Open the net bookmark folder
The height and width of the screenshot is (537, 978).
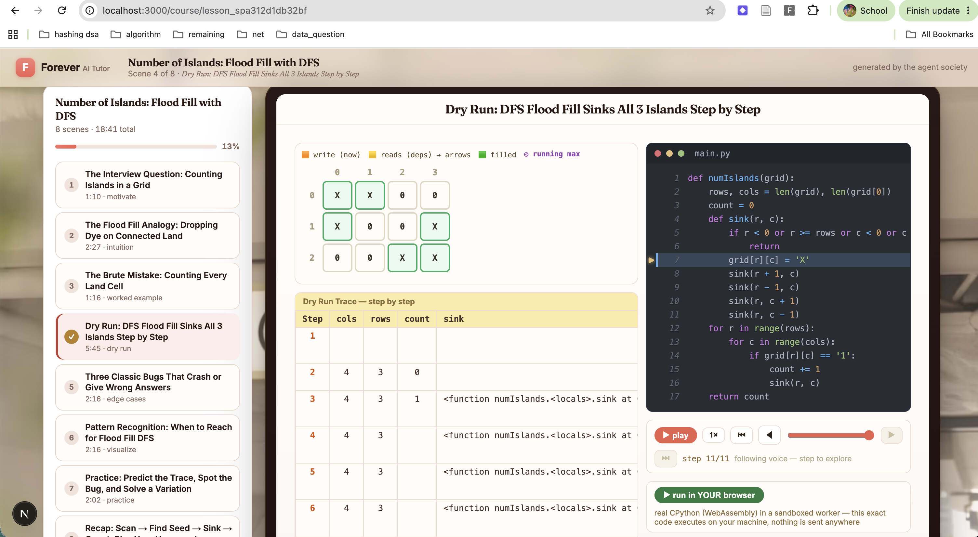[250, 34]
